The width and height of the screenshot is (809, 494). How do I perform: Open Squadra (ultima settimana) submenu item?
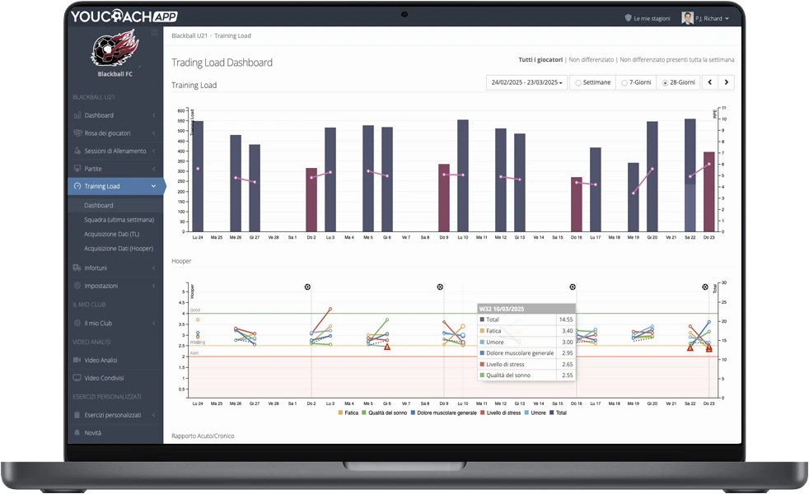119,220
